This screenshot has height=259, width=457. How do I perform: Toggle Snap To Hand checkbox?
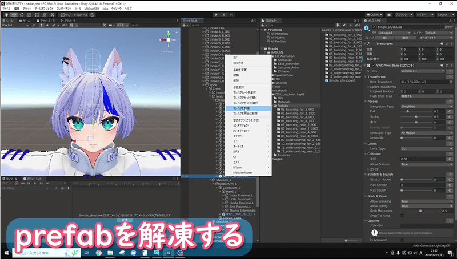click(402, 216)
